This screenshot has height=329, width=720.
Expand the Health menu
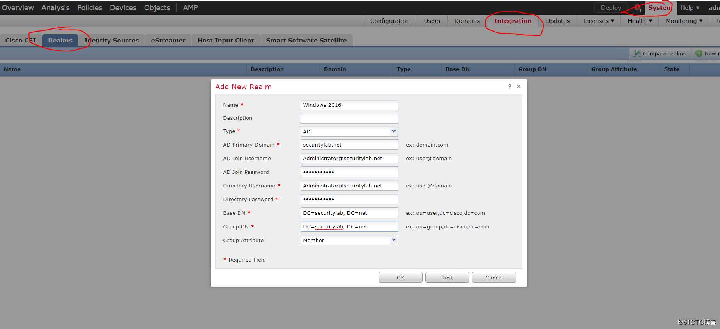tap(640, 21)
